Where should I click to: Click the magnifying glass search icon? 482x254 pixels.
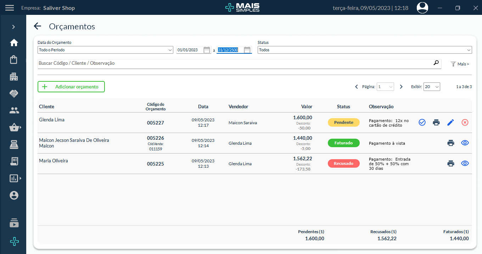pos(436,63)
